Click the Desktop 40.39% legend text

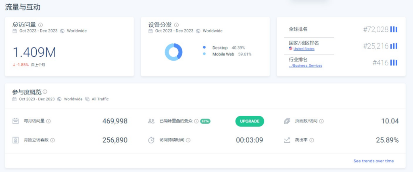click(x=229, y=48)
